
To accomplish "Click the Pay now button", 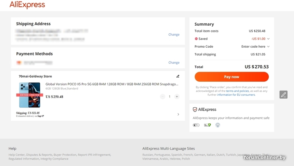I will point(232,77).
